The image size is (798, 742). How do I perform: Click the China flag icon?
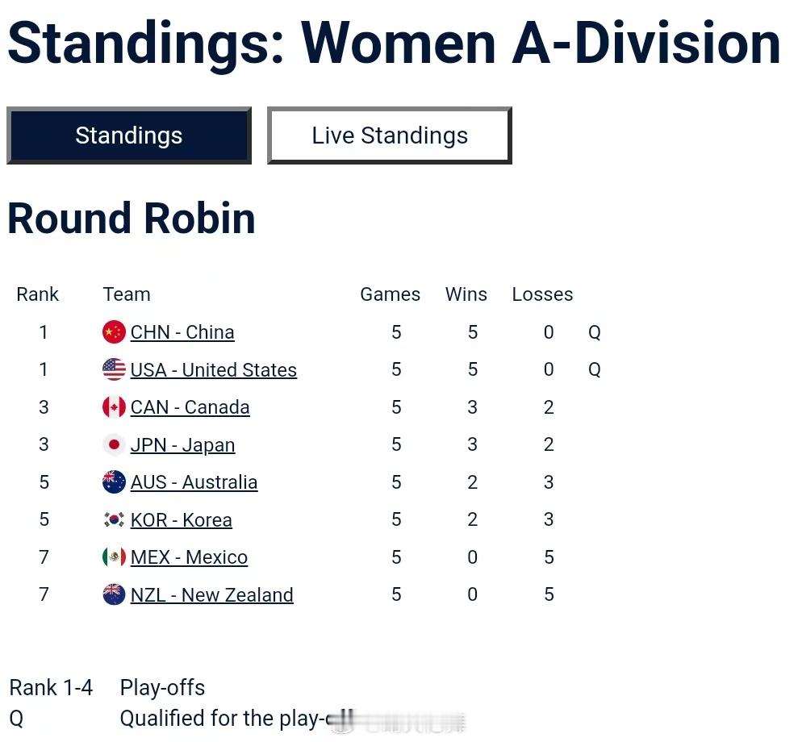pos(114,332)
